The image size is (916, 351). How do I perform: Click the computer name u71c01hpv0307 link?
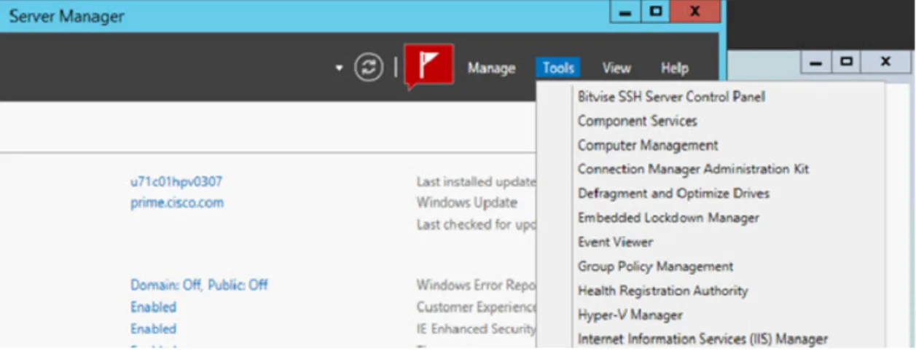point(176,182)
